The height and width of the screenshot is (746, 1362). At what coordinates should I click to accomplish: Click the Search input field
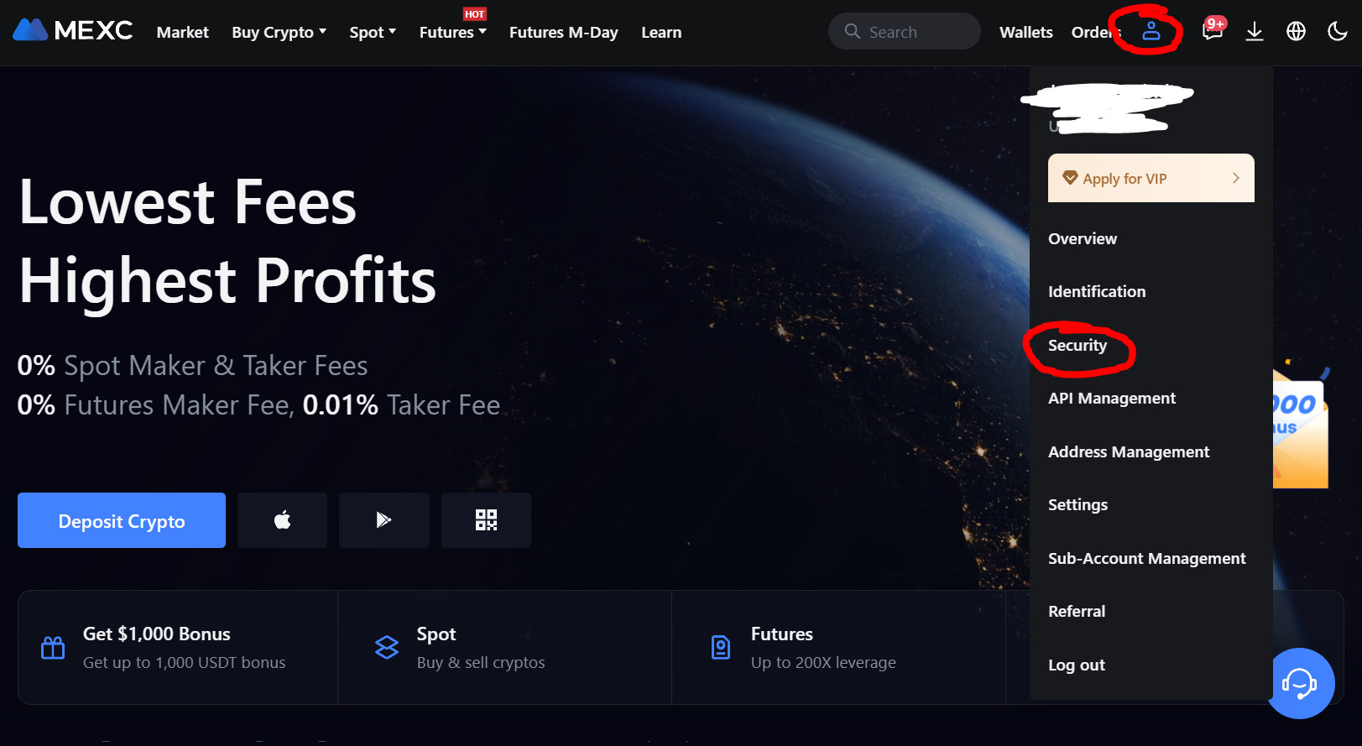[x=904, y=31]
